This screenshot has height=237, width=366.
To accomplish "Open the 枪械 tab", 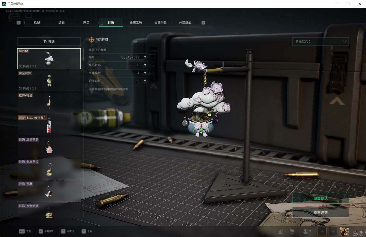I will point(37,23).
